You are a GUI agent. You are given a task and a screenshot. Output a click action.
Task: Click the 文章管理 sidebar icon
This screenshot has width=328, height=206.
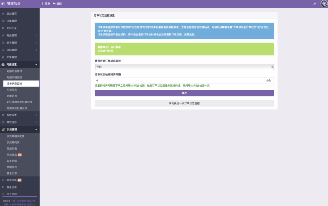pos(3,57)
